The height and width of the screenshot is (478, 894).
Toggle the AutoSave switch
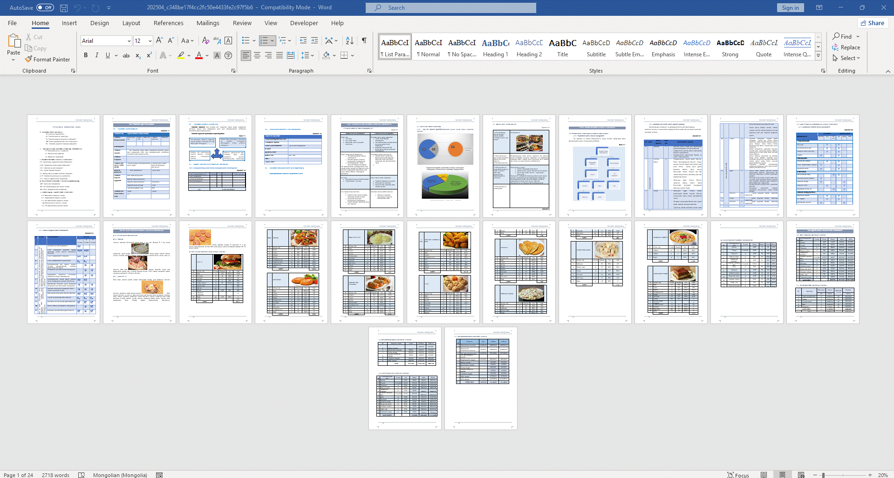pyautogui.click(x=45, y=8)
